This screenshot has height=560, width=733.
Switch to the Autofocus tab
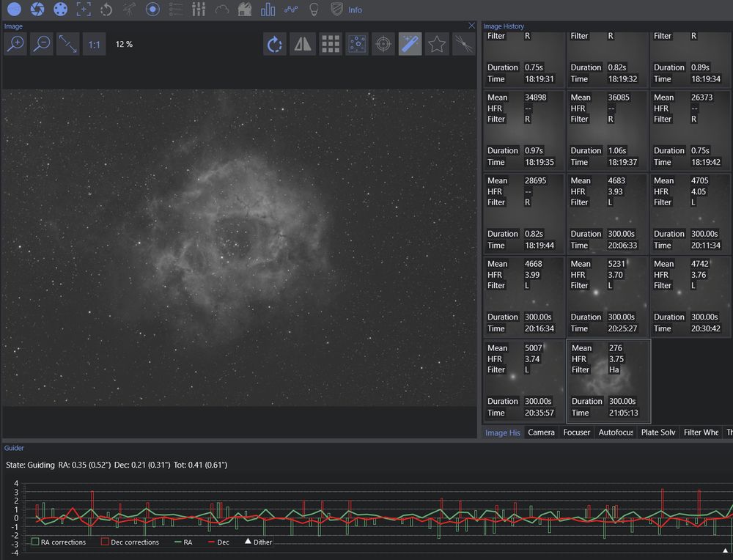616,432
